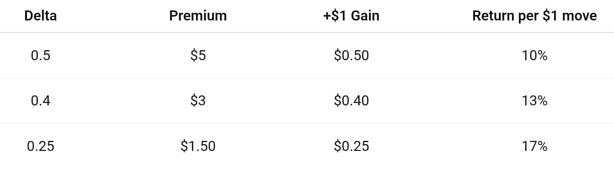Screen dimensions: 614x188
Task: Click the '$1' text in Return header
Action: pos(551,16)
